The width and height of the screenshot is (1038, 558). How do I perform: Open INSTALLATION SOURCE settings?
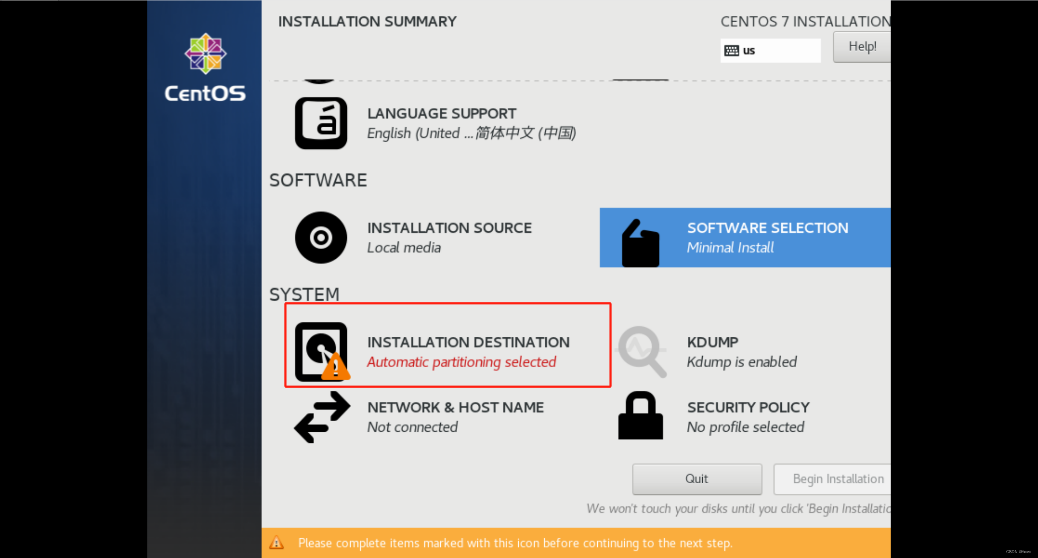click(413, 238)
